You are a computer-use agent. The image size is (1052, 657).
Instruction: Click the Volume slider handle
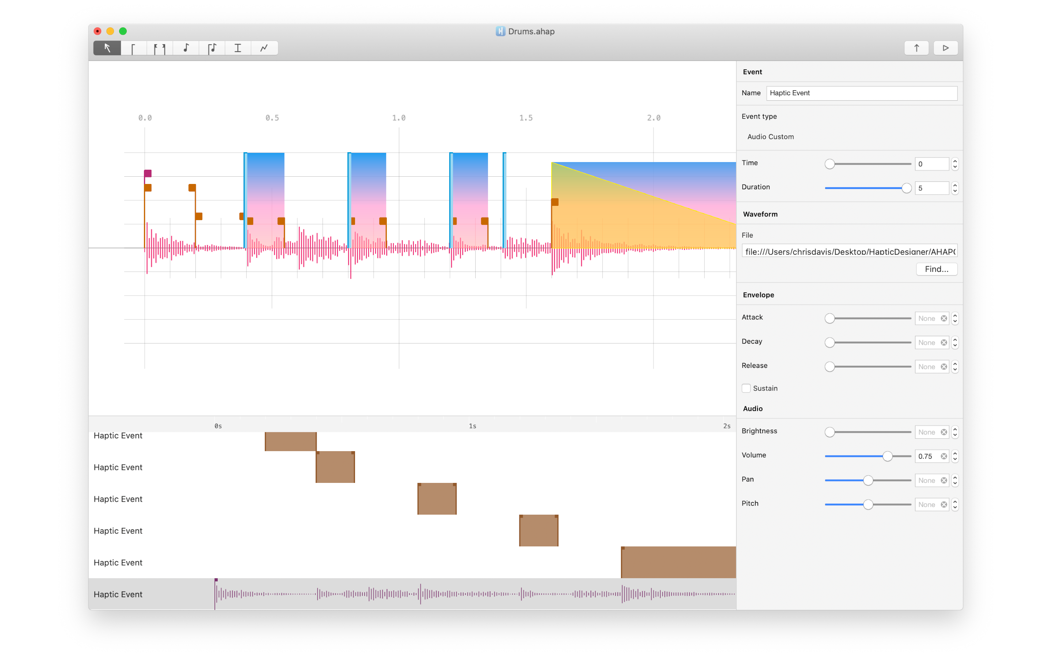(887, 456)
